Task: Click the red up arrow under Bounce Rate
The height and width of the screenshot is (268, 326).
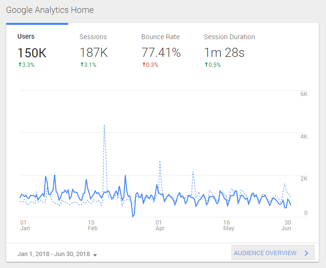Action: click(143, 64)
